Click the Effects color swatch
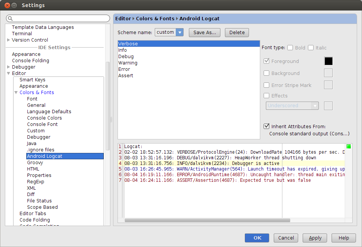 click(328, 106)
